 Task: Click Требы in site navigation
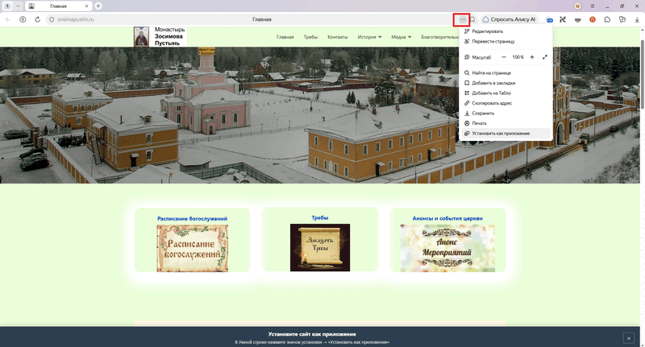coord(310,37)
